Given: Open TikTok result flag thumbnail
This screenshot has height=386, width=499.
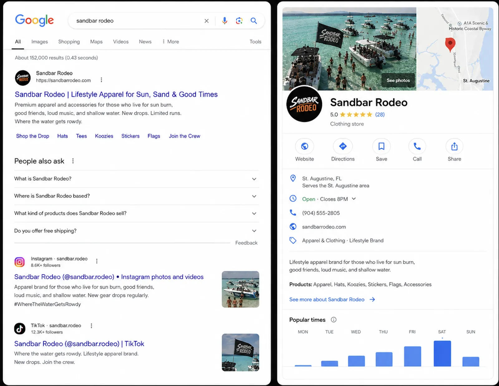Looking at the screenshot, I should (x=240, y=352).
